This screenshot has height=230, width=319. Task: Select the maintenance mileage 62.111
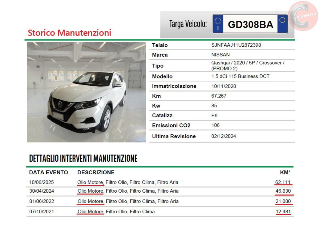click(x=283, y=182)
